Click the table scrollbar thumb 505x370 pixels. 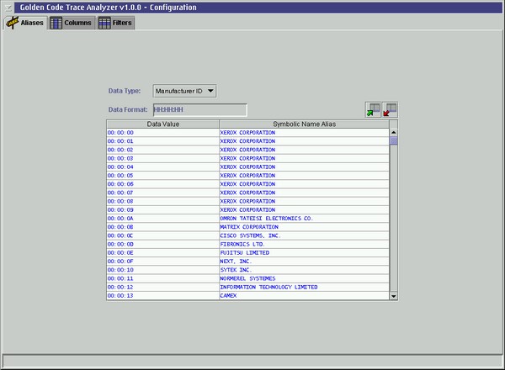(394, 141)
